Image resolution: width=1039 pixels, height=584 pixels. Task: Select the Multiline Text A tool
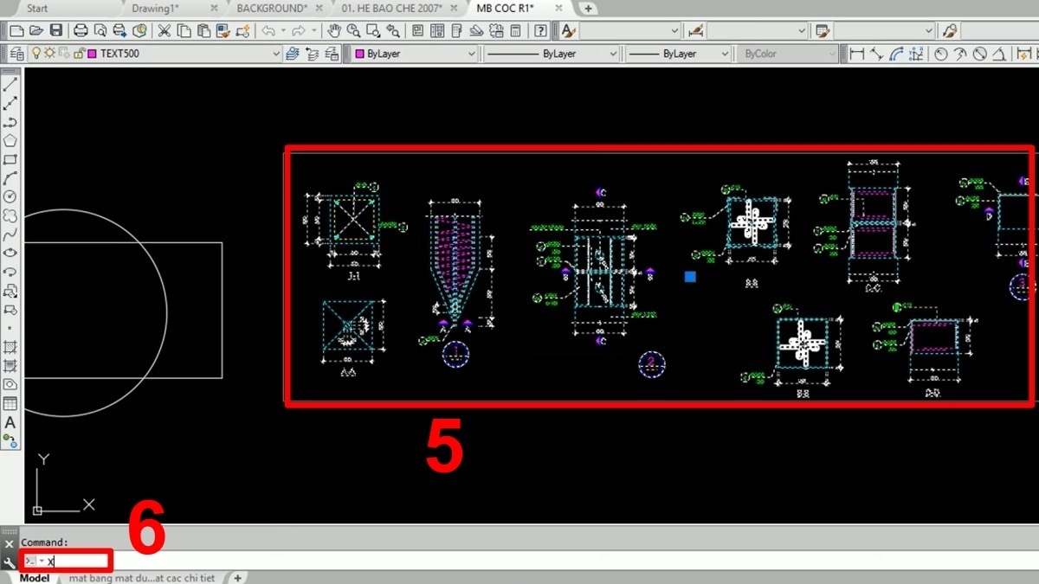[10, 422]
